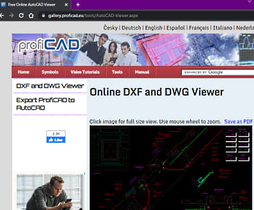Switch language to Italiano
This screenshot has height=210, width=254.
pyautogui.click(x=222, y=28)
